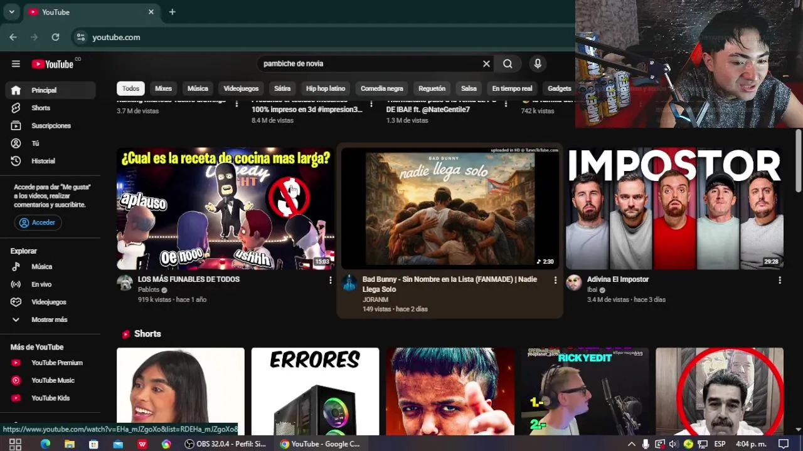Click the magnifier search button
This screenshot has width=803, height=451.
[x=508, y=63]
